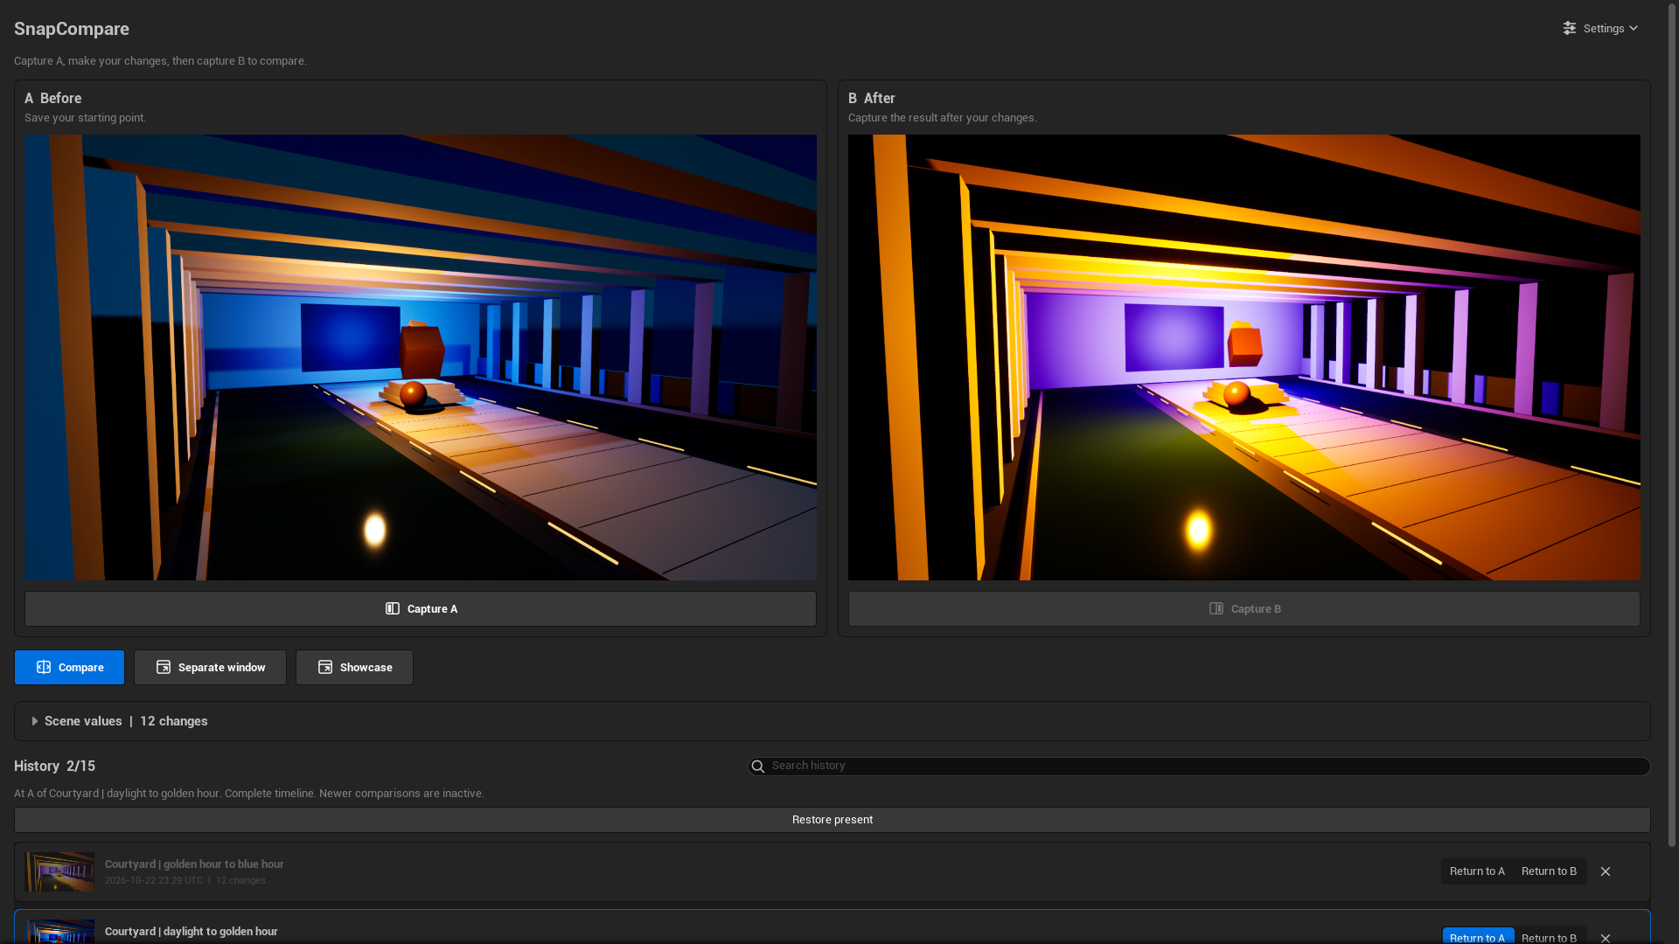Click the 12 changes label in Scene values

[174, 721]
